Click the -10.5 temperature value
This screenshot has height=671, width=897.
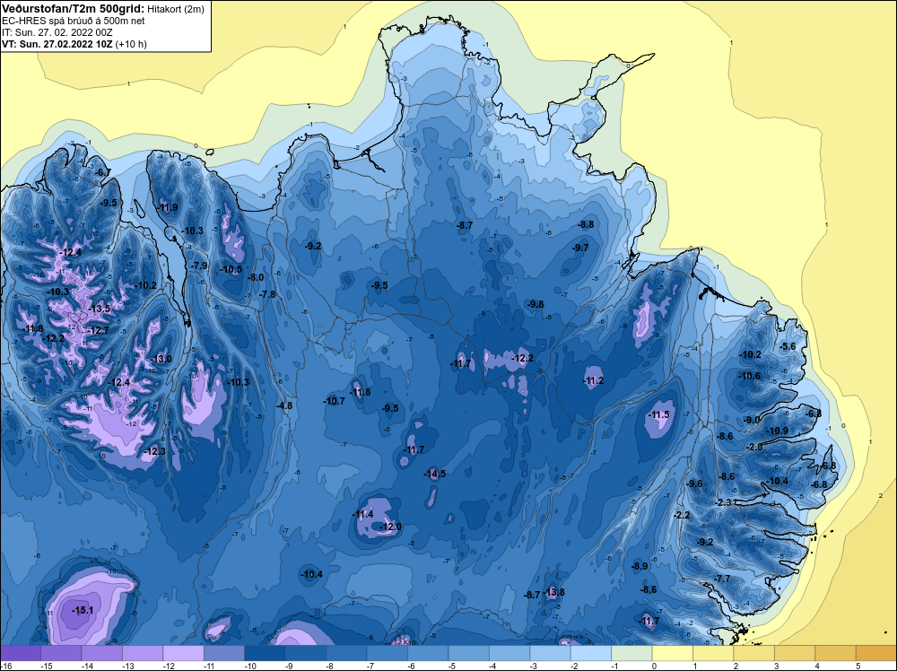[231, 269]
